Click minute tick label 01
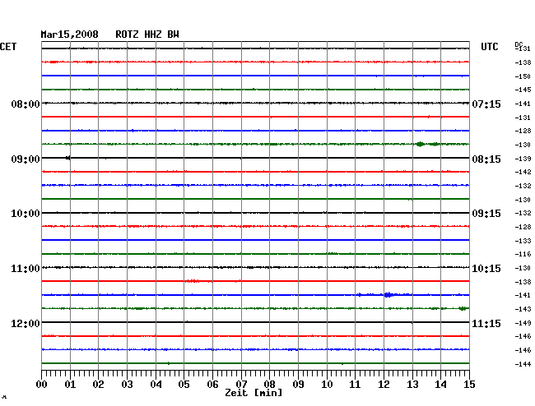The height and width of the screenshot is (406, 535). 70,385
